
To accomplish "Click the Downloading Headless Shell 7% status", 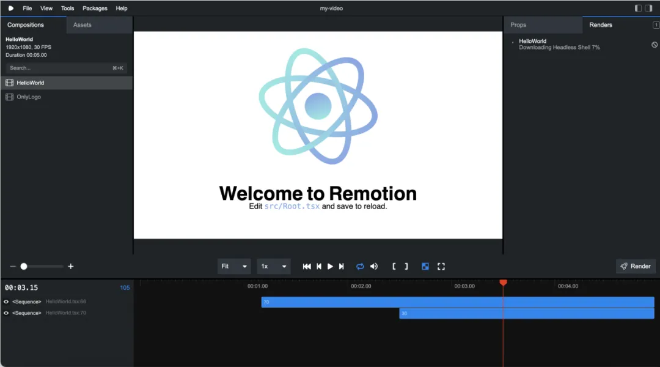I will coord(559,48).
